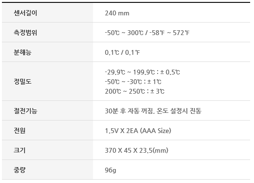Click the 572℉ maximum temperature text
Viewport: 254px width, 183px height.
coord(181,33)
